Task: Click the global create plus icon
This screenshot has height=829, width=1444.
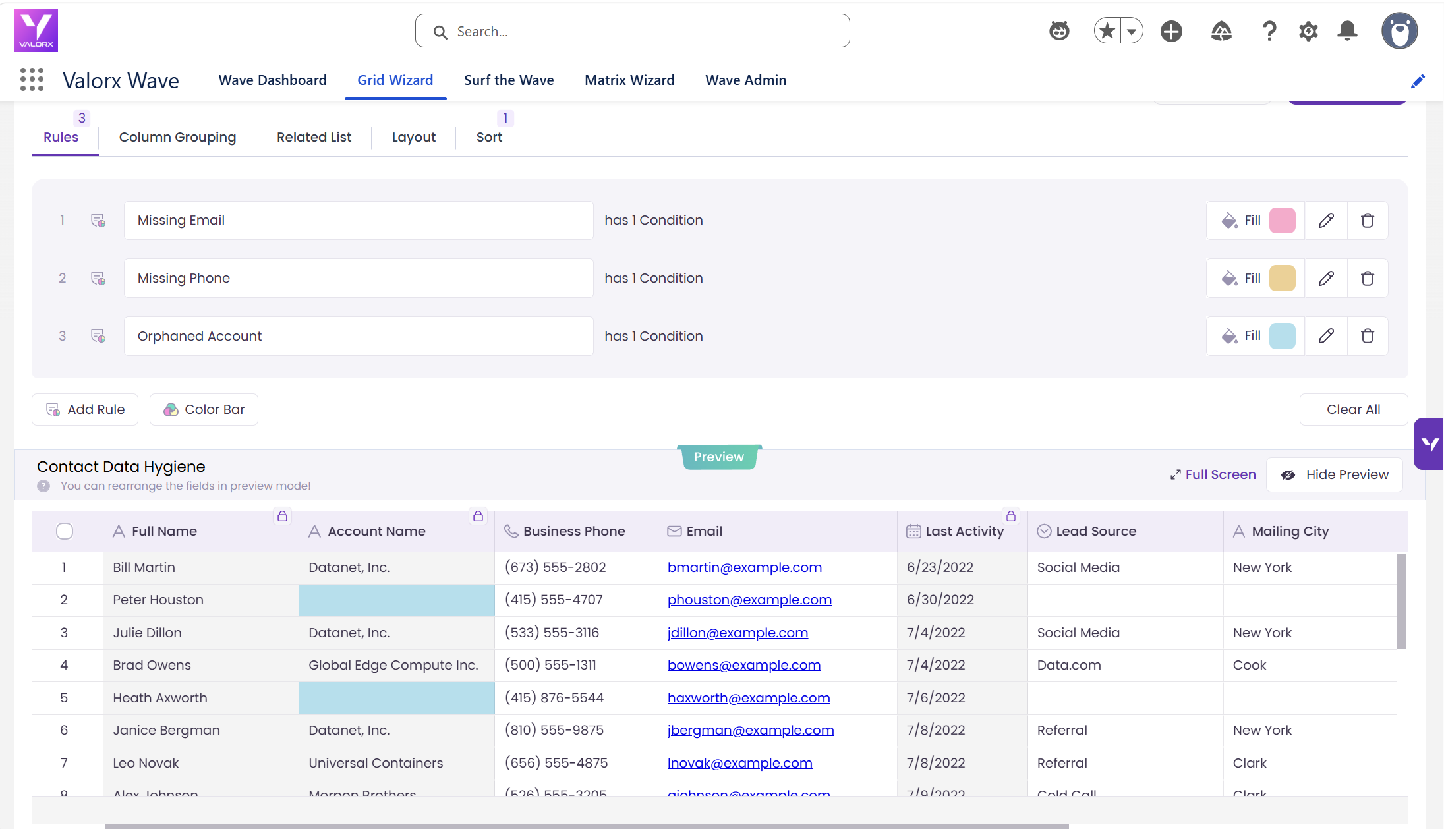Action: [1171, 31]
